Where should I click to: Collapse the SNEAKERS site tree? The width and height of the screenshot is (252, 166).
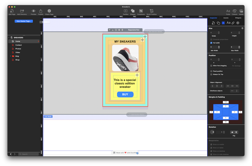pos(9,37)
